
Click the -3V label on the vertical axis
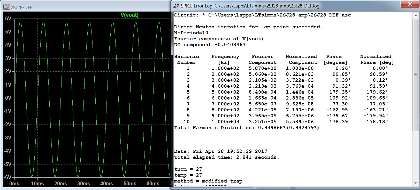(x=7, y=138)
